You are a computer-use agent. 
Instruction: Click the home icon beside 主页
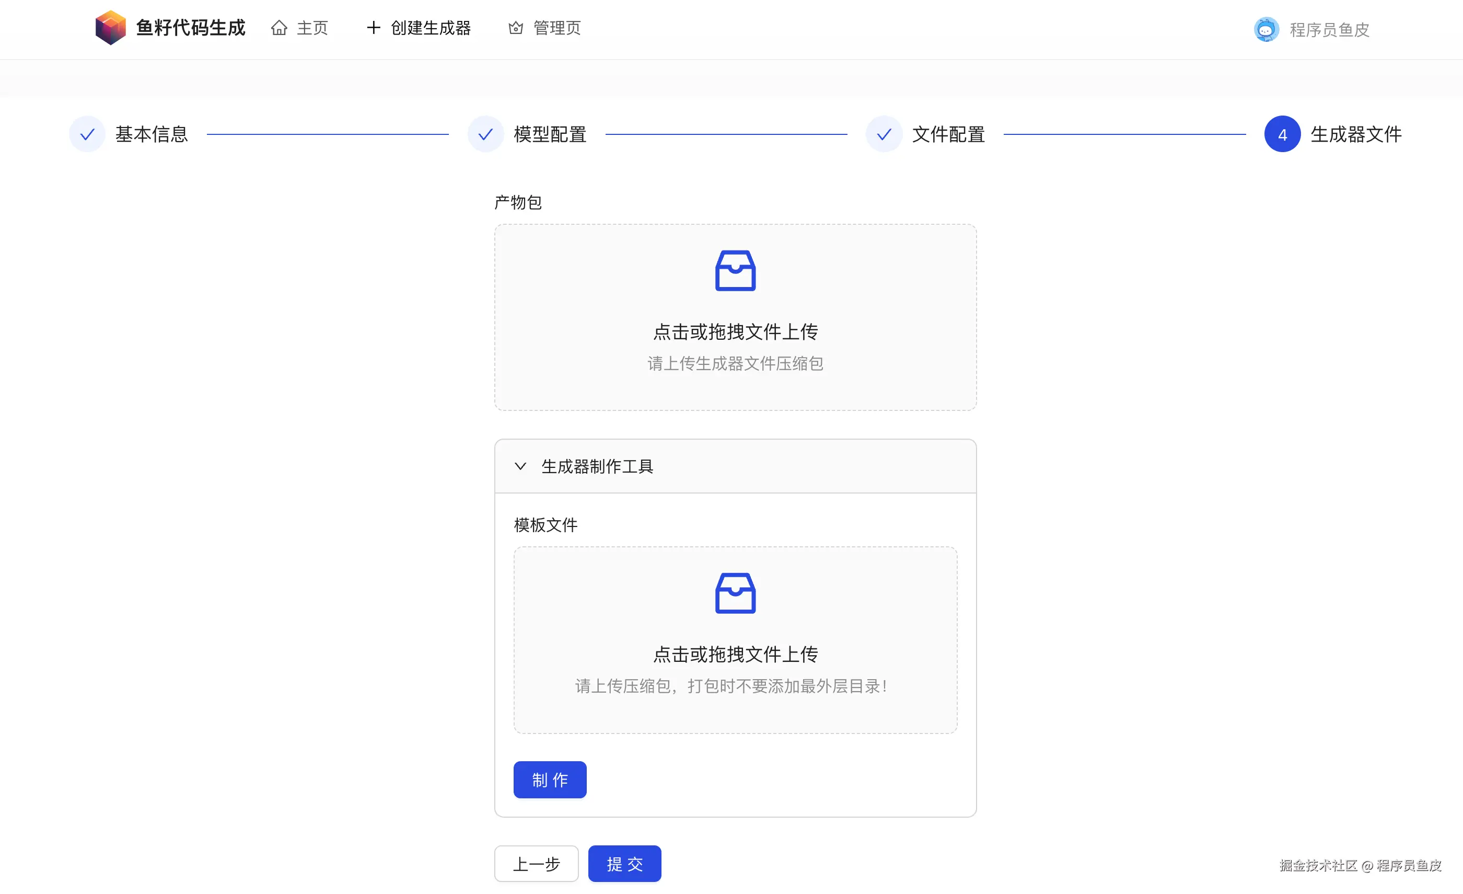279,28
